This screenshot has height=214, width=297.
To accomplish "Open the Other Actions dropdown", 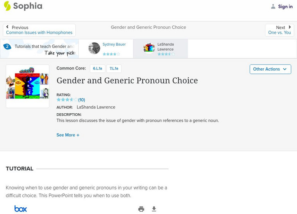I will [270, 69].
